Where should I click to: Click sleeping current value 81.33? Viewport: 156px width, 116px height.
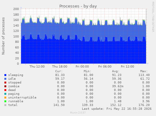[60, 75]
